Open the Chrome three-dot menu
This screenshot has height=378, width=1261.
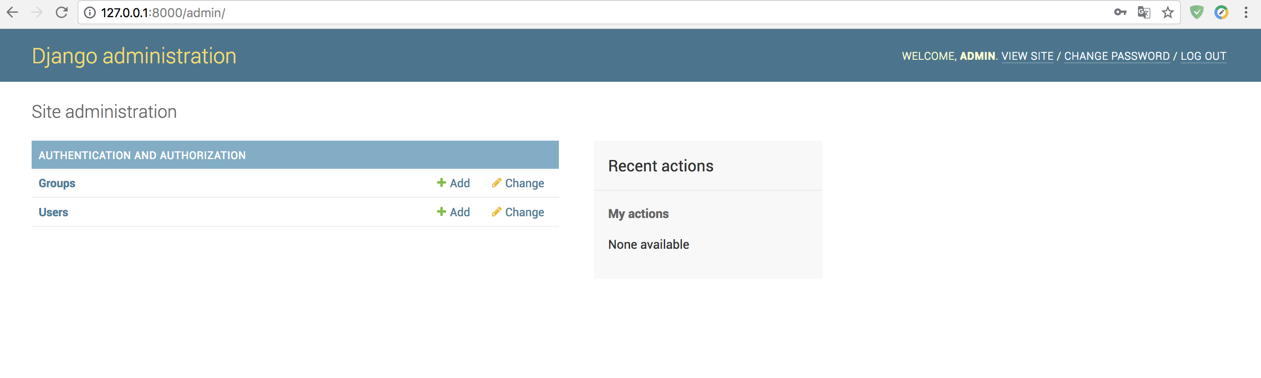click(1246, 12)
